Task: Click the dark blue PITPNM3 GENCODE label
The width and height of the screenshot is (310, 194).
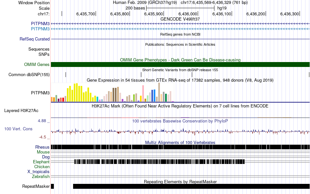Action: [x=40, y=24]
